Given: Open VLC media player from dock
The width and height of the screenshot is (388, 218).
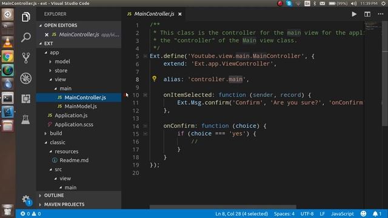Looking at the screenshot, I should tap(8, 42).
